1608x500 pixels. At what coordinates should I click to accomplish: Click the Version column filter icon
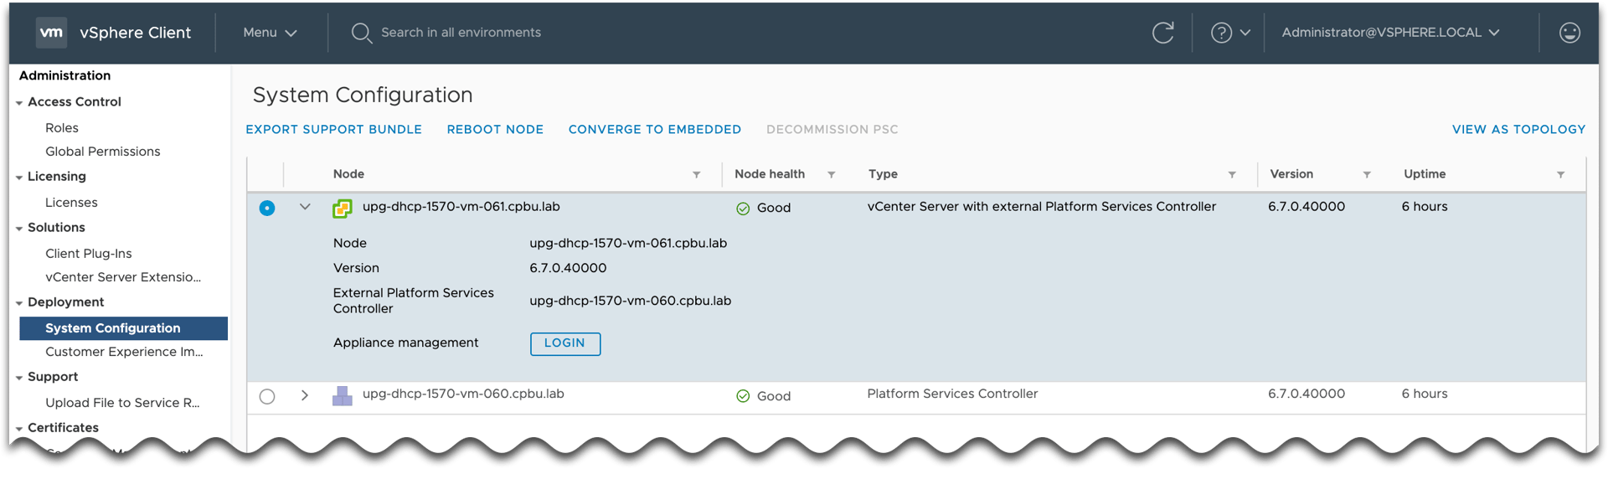[1366, 175]
